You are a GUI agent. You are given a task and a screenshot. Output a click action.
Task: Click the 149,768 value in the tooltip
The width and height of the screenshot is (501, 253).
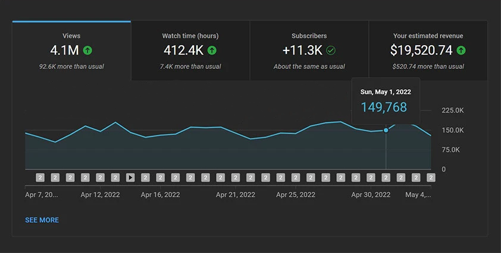384,107
